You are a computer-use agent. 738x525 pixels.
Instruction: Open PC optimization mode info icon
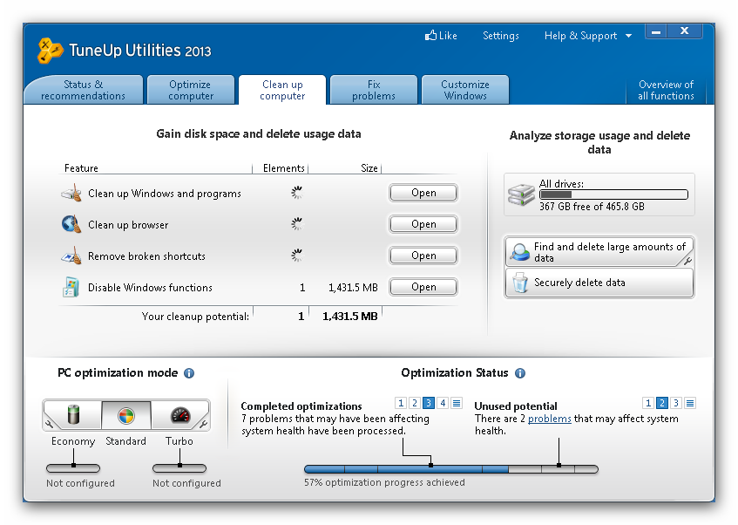[189, 373]
